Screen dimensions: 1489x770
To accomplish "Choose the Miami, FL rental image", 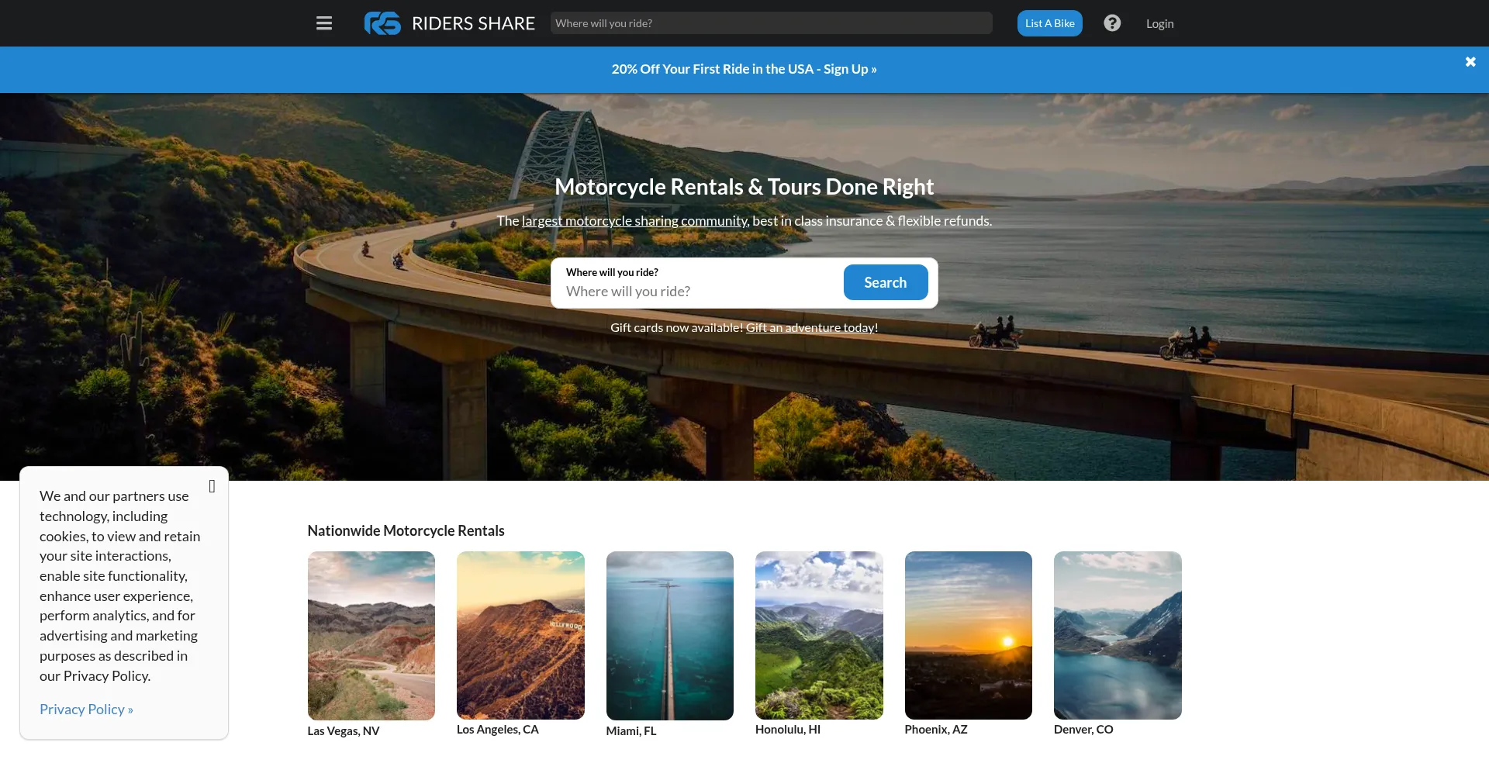I will (669, 635).
